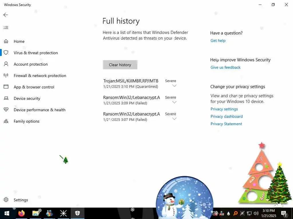Click the orange magnifier tray icon
The height and width of the screenshot is (219, 293).
tap(235, 213)
